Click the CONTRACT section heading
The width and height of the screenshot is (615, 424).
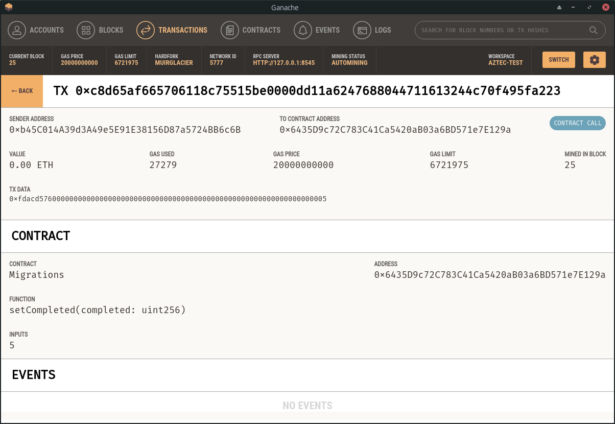point(41,236)
